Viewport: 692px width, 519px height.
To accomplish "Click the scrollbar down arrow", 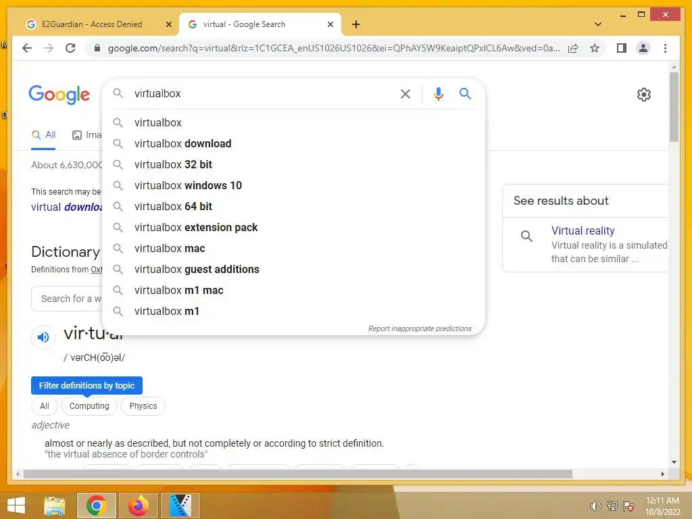I will [674, 462].
